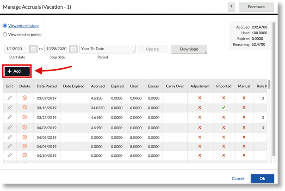Confirm with the Ok button

click(262, 179)
